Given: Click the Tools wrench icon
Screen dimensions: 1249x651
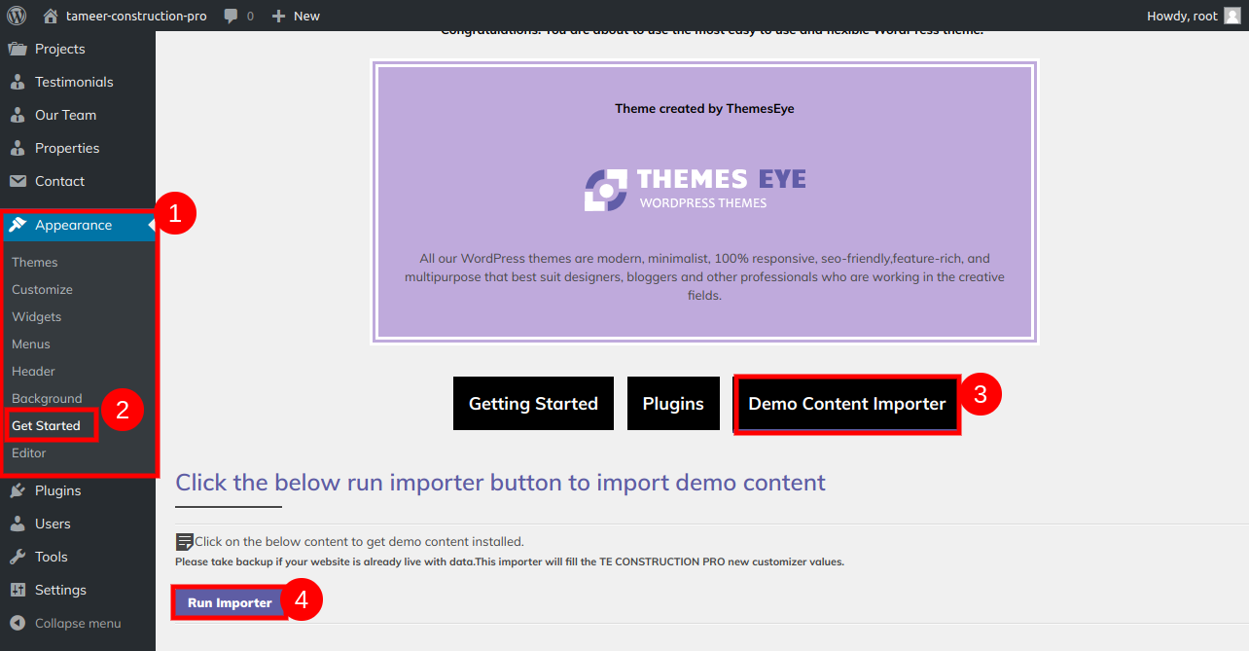Looking at the screenshot, I should [17, 557].
